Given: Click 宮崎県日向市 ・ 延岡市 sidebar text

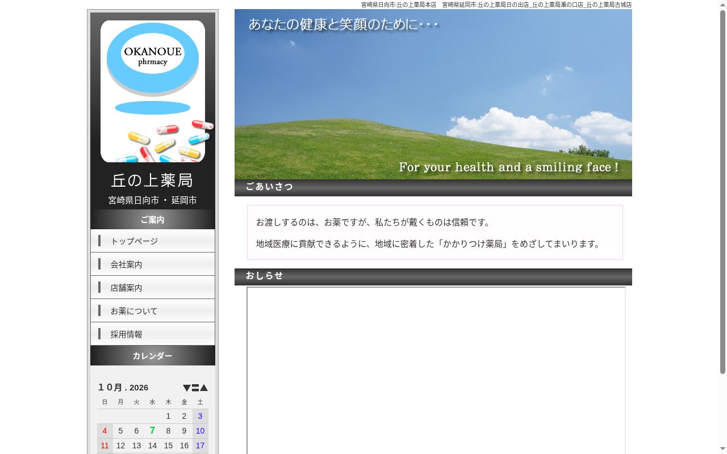Looking at the screenshot, I should click(152, 200).
